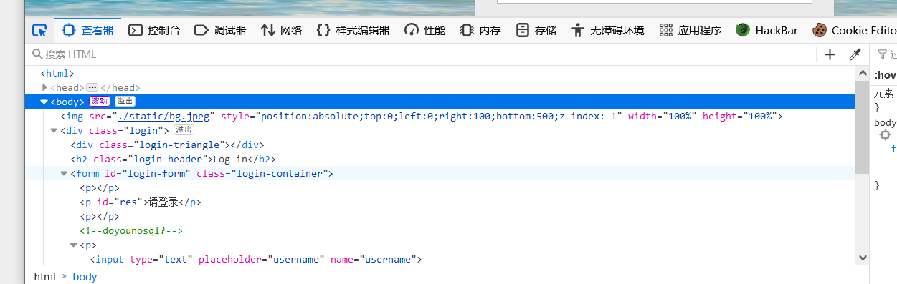
Task: Open the 内存 memory tab
Action: [x=480, y=30]
